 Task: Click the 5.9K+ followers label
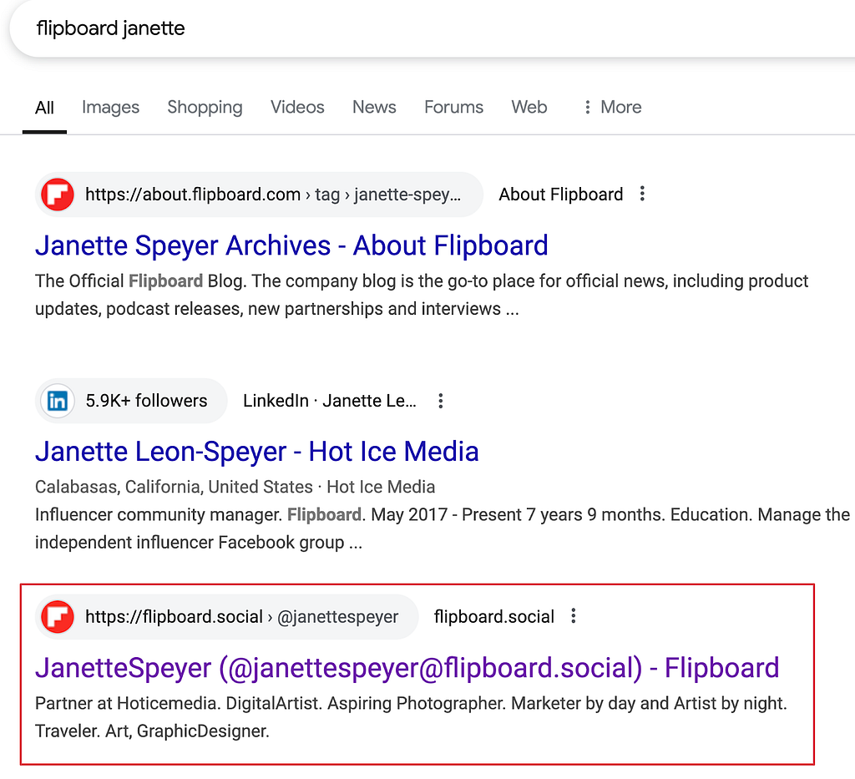(146, 401)
